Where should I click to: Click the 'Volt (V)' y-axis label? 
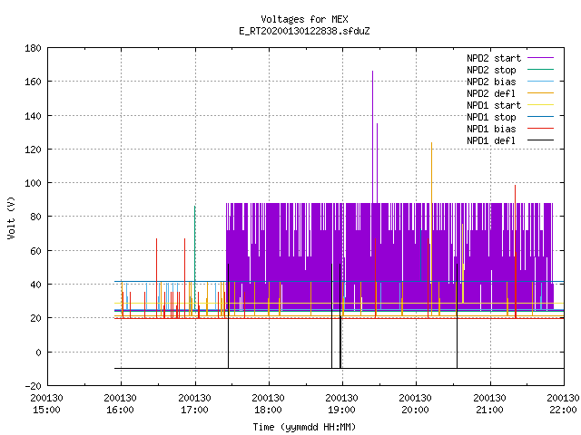coord(11,217)
